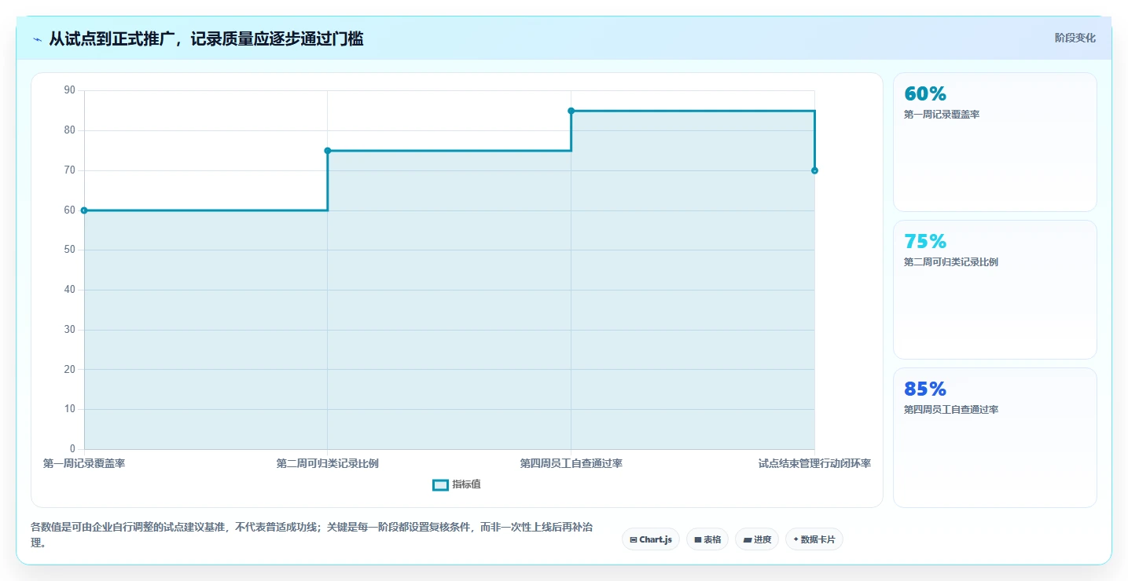Click the data point at value 75
This screenshot has height=581, width=1128.
(328, 151)
